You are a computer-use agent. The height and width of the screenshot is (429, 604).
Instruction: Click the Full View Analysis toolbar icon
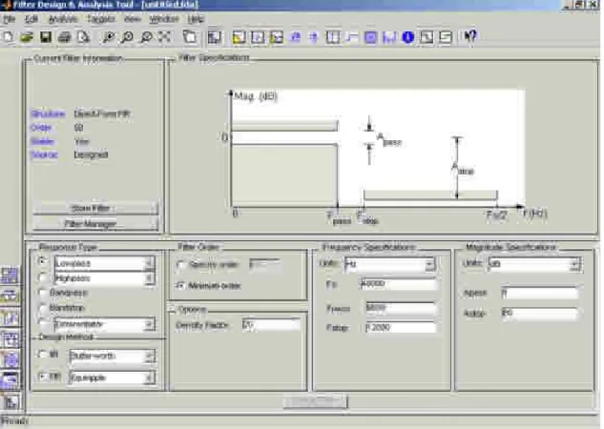pos(190,37)
